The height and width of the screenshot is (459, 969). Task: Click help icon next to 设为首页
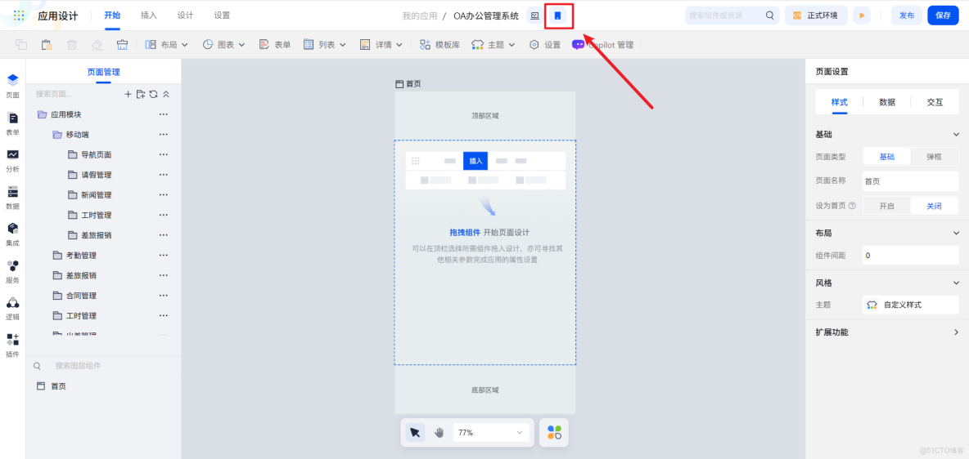(x=852, y=206)
